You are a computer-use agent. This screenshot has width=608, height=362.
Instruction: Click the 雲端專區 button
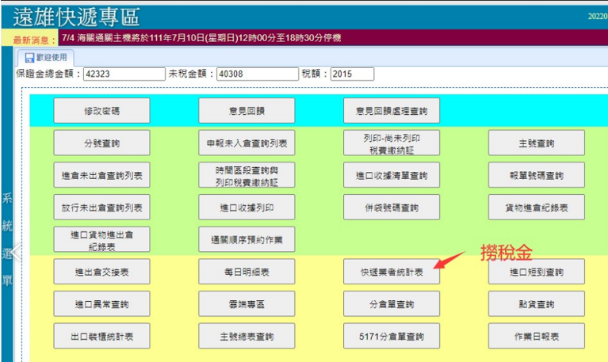[x=246, y=304]
